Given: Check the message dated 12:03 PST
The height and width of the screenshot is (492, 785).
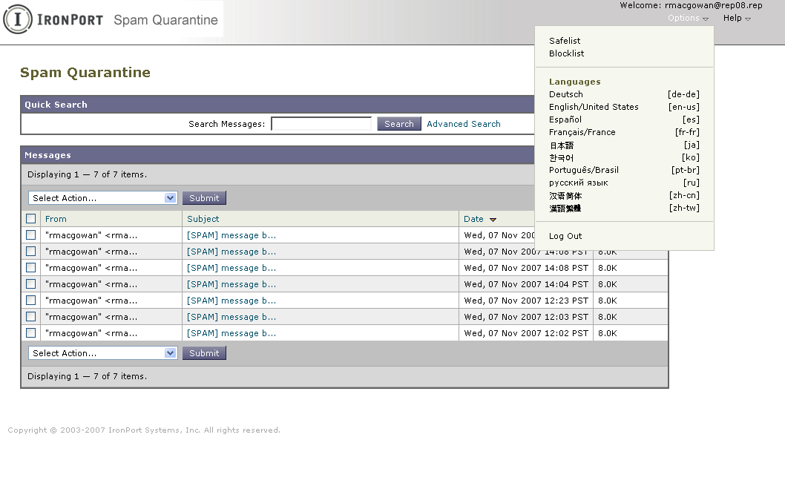Looking at the screenshot, I should 31,316.
